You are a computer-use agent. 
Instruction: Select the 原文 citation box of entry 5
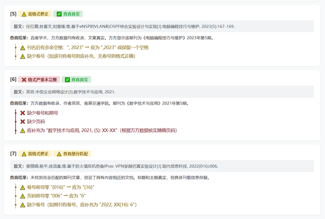[162, 26]
